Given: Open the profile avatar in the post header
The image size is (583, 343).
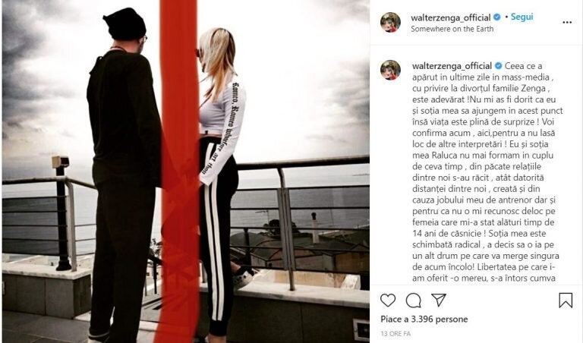Looking at the screenshot, I should pos(390,22).
